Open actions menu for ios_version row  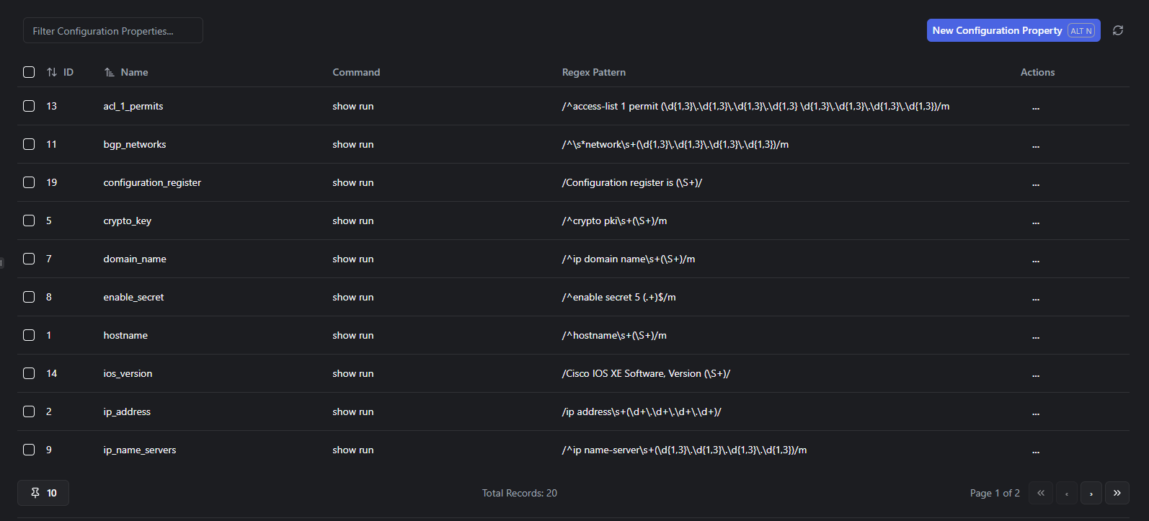coord(1036,374)
